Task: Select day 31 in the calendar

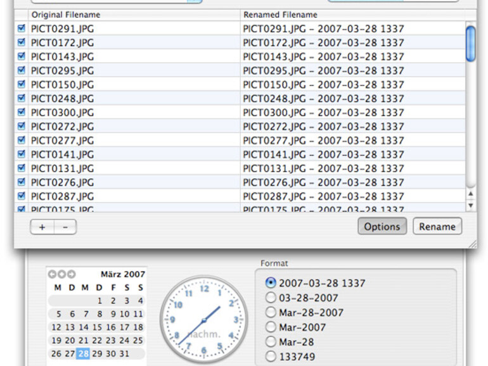Action: pos(124,353)
